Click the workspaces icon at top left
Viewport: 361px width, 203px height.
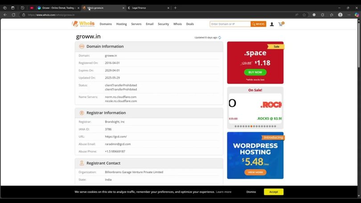click(x=5, y=8)
